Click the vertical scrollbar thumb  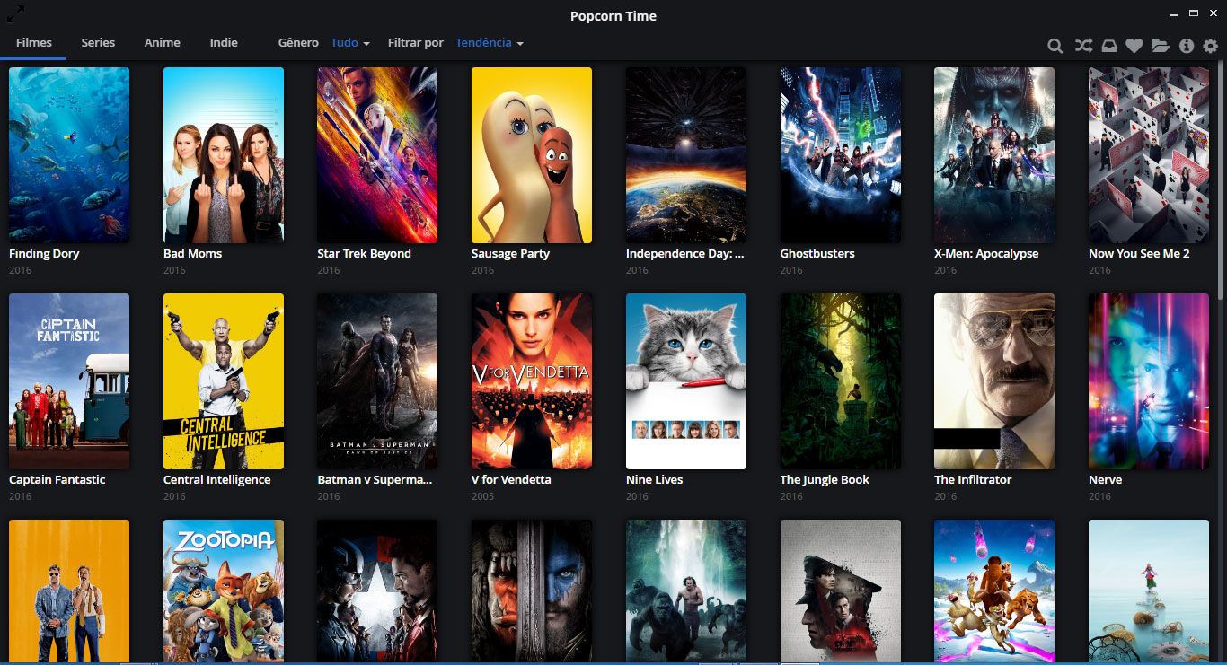tap(1221, 179)
